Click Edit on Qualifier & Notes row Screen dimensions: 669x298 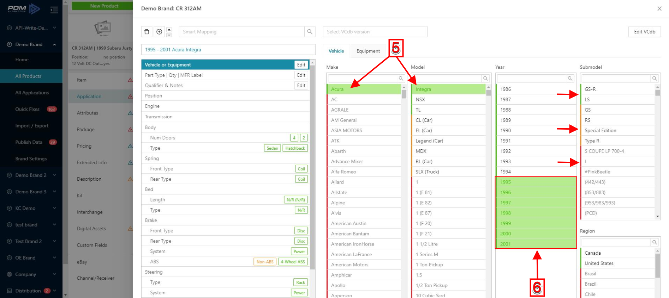(x=301, y=85)
